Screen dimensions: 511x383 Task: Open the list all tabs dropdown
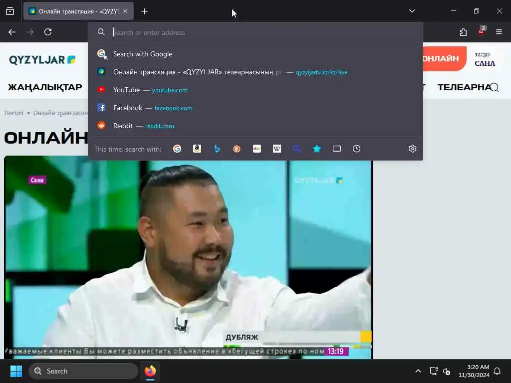(x=412, y=11)
